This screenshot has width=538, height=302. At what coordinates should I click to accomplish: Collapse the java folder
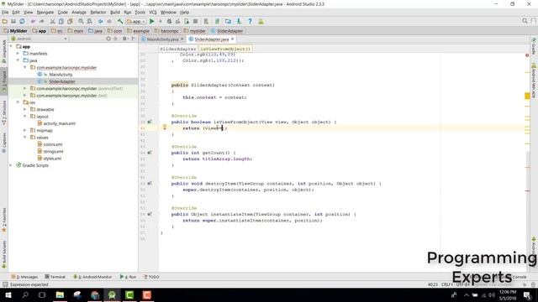click(18, 60)
